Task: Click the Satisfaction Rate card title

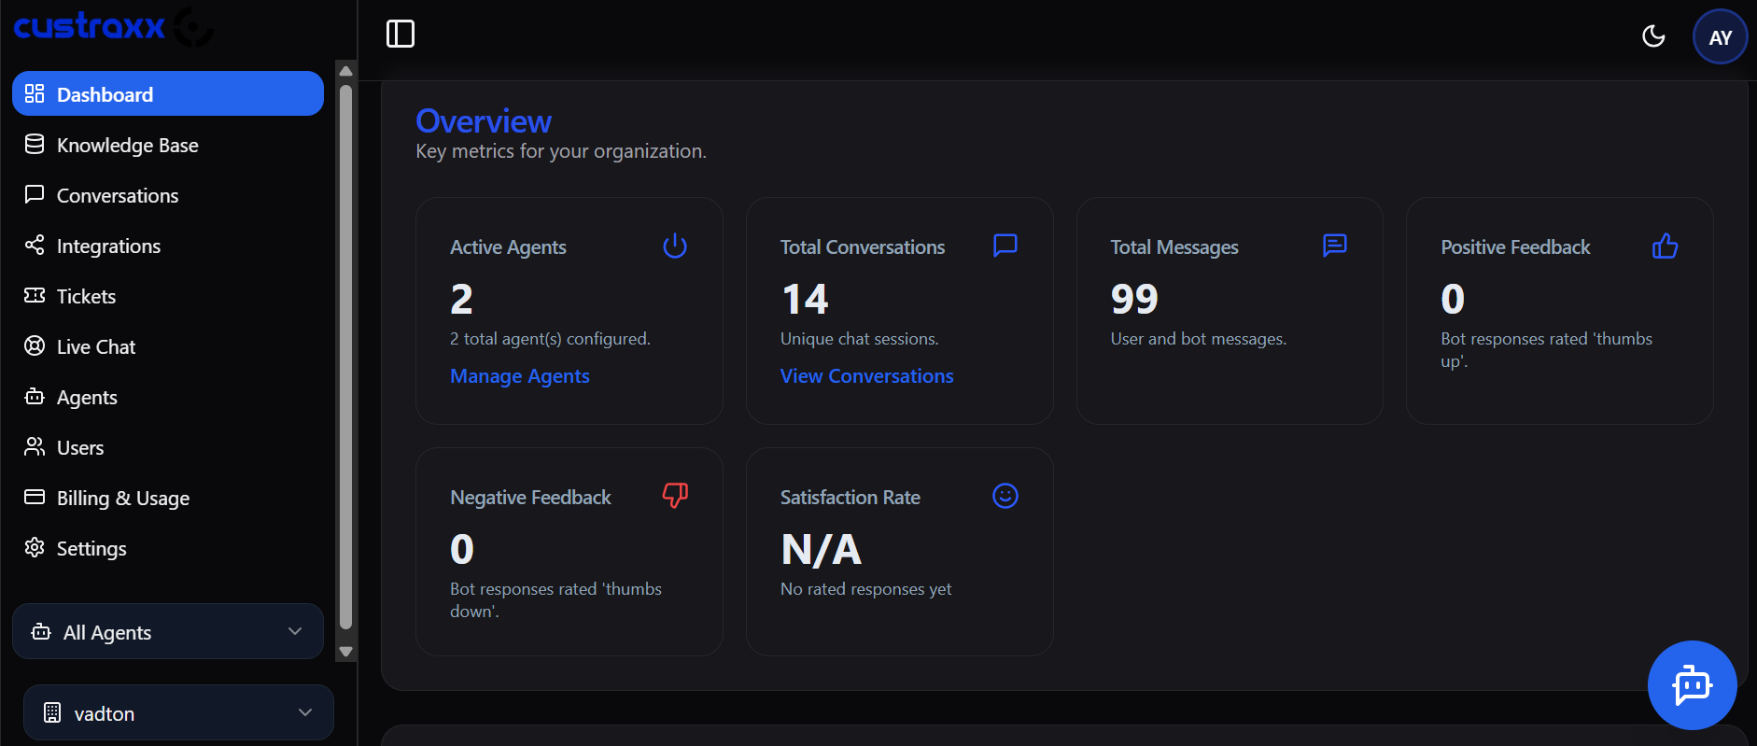Action: [850, 498]
